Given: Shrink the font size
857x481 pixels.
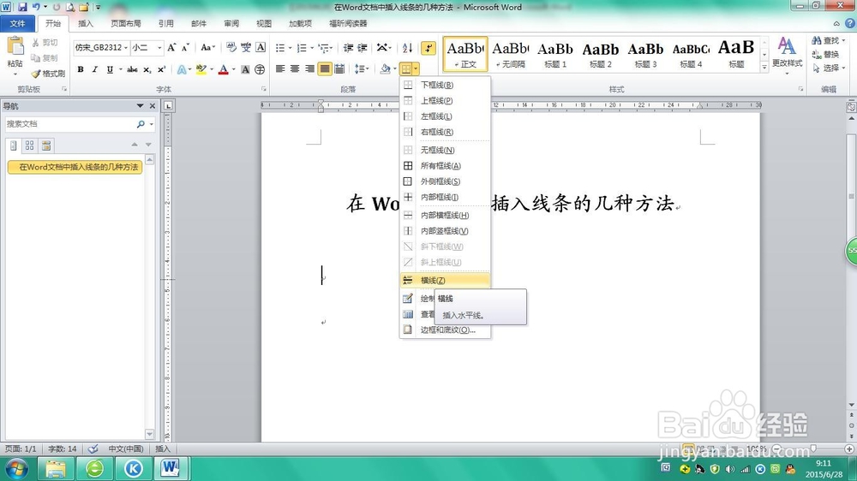Looking at the screenshot, I should [x=185, y=47].
